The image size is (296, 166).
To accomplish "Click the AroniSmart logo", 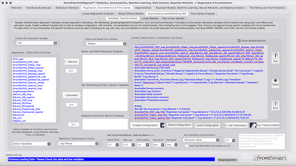I will (270, 158).
